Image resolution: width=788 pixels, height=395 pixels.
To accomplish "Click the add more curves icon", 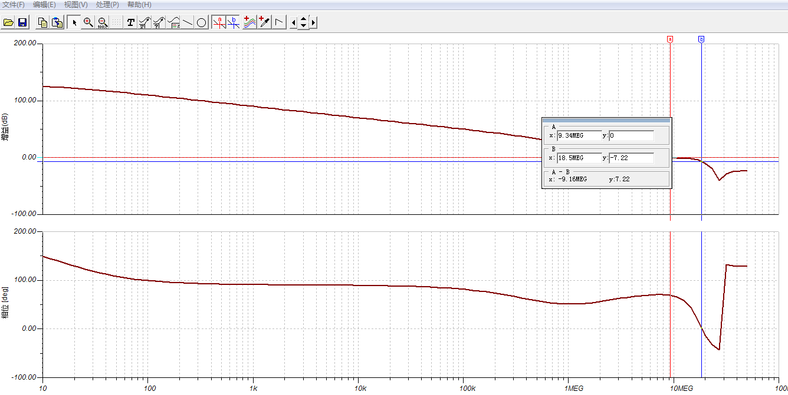I will click(250, 22).
